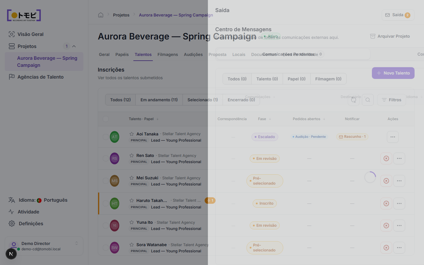
Task: Open Aurora Beverage sidebar project item
Action: 44,62
